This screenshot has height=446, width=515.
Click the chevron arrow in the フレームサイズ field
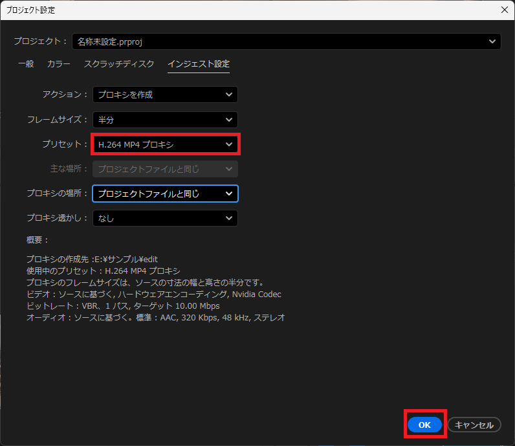229,120
